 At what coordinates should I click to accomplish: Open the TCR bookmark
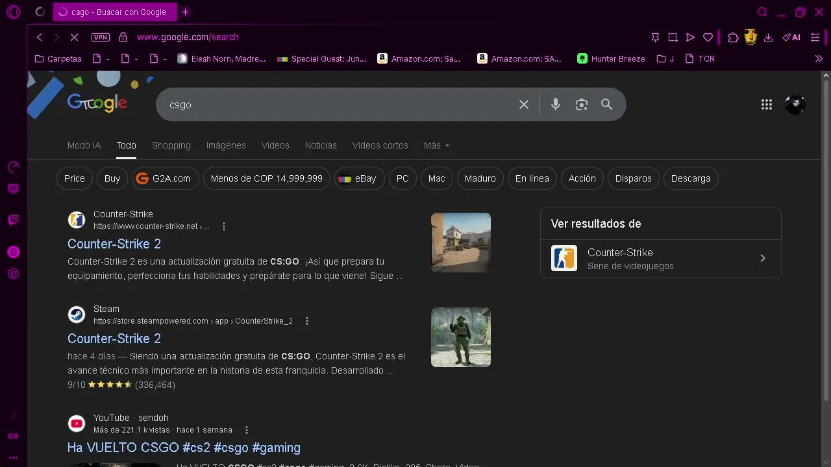point(700,58)
